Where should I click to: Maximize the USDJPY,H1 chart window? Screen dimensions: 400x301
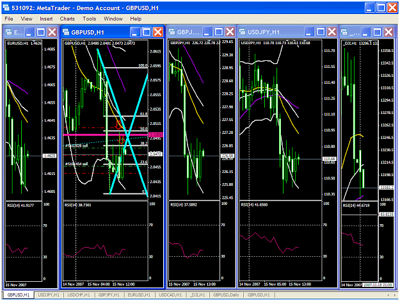[x=321, y=32]
